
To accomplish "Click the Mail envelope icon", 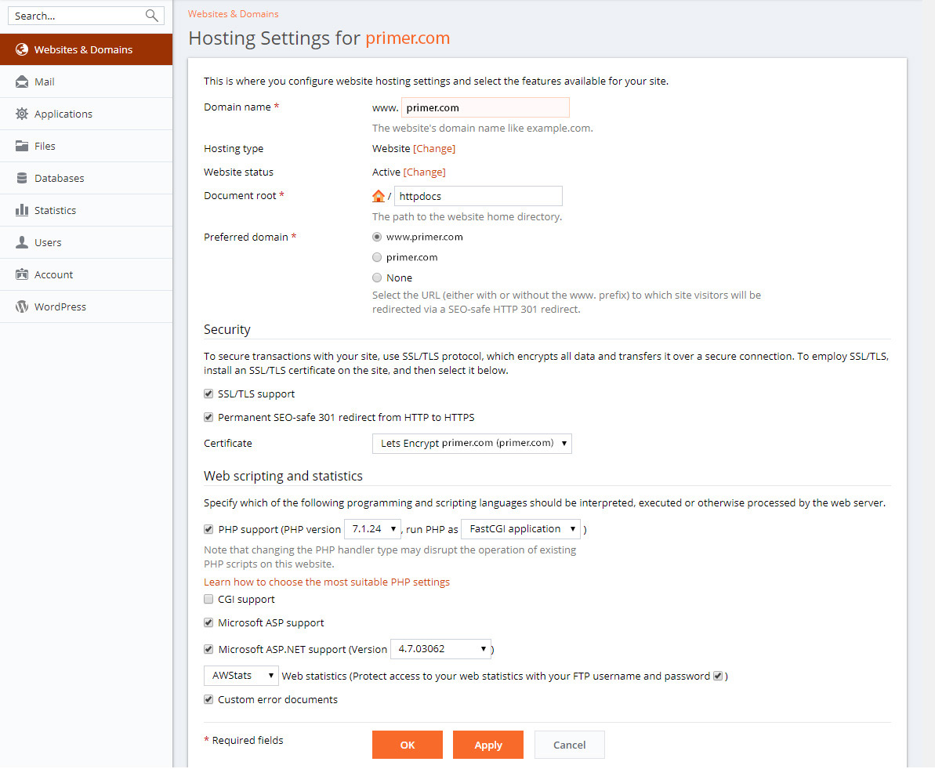I will (22, 82).
